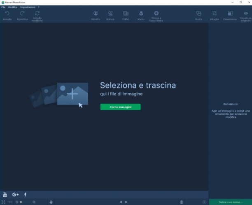Open the Modifica menu
Screen dimensions: 252x205
click(x=13, y=7)
